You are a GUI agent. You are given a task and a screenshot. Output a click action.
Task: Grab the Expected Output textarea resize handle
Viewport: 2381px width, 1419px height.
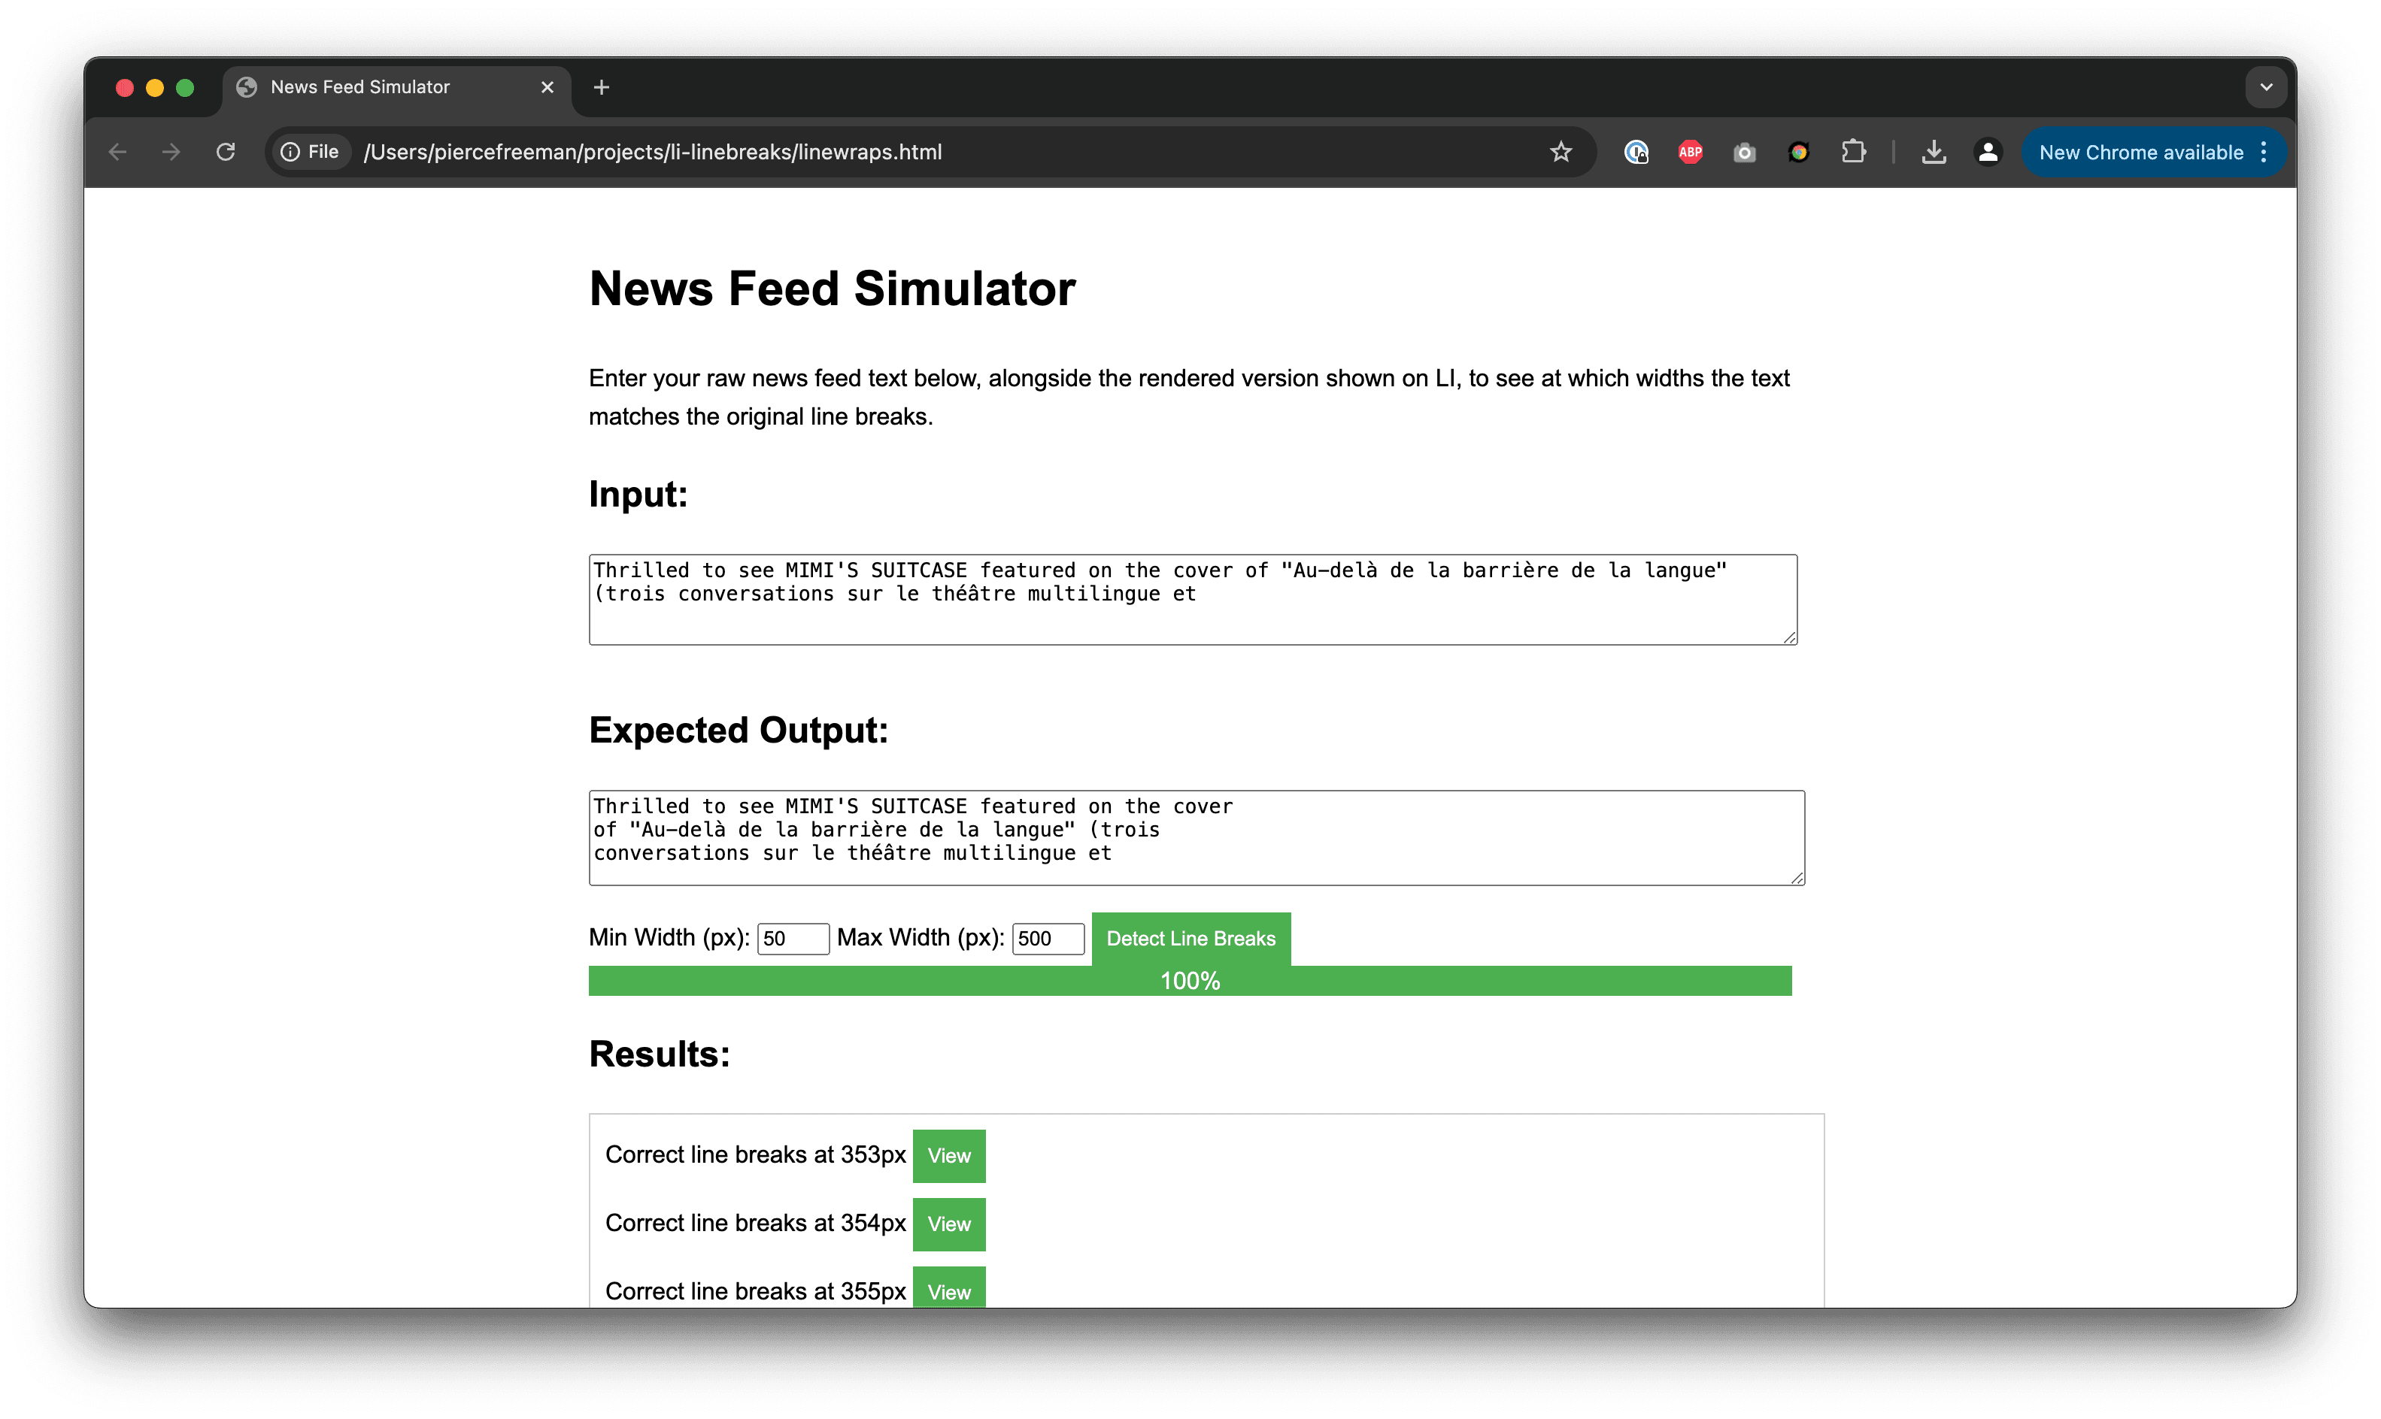pyautogui.click(x=1797, y=877)
